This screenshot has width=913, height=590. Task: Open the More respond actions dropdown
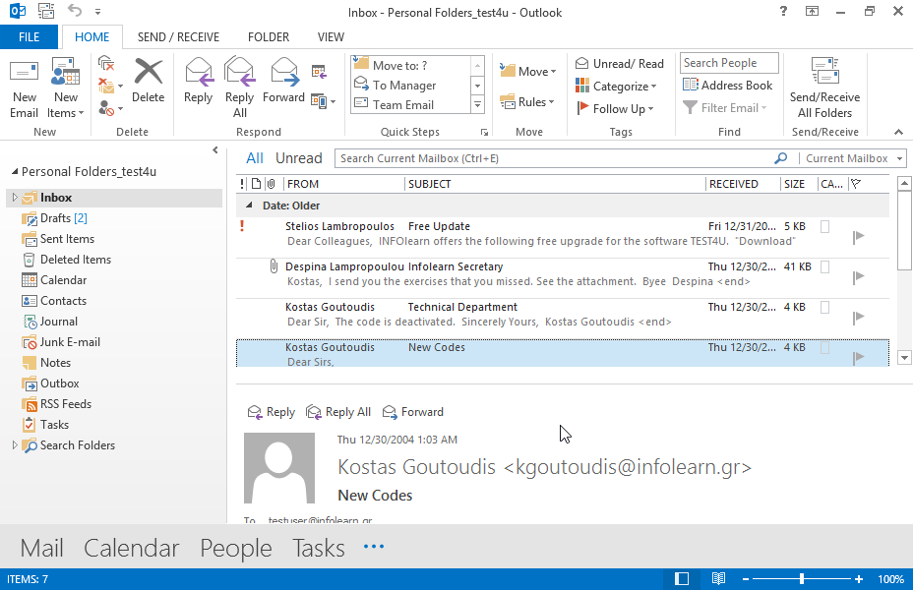(x=323, y=101)
